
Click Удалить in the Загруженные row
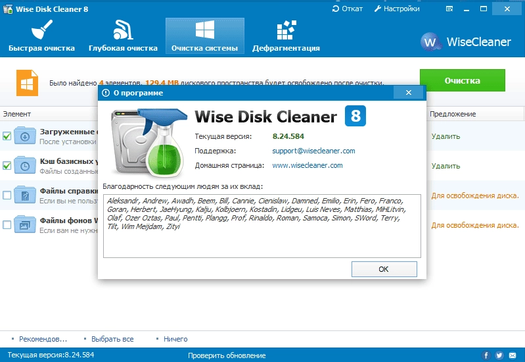[x=445, y=136]
